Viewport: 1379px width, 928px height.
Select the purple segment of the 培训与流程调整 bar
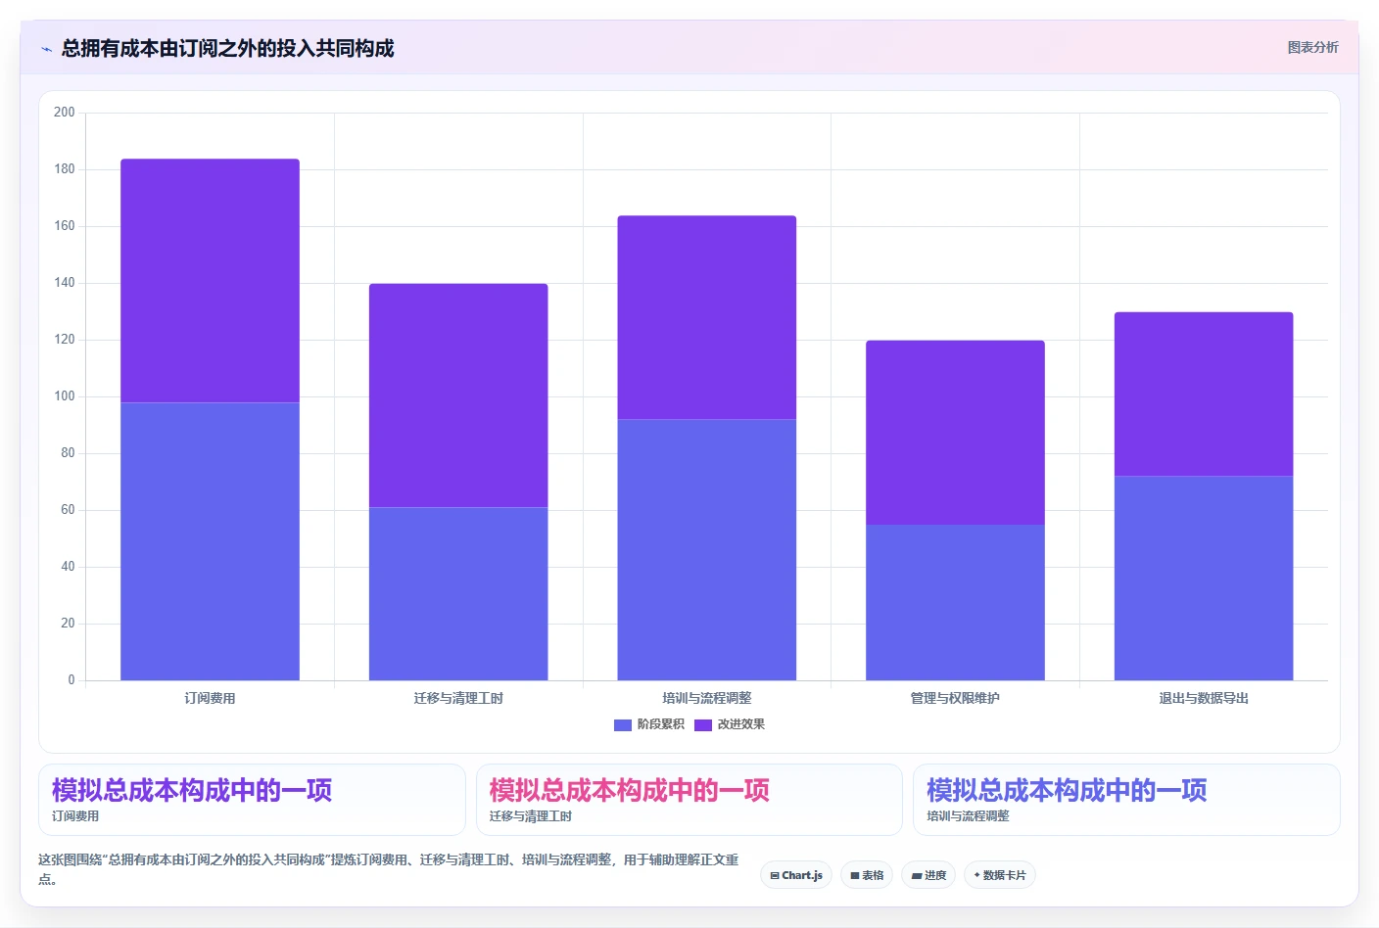(x=707, y=317)
